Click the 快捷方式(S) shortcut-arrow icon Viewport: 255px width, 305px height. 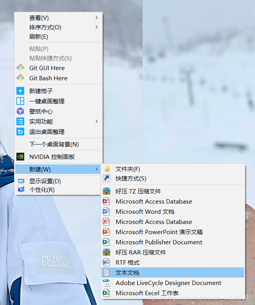point(107,178)
